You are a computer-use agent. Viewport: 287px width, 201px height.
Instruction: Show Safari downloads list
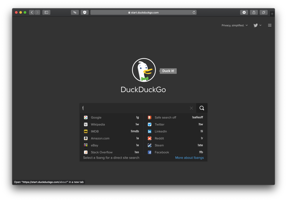pos(244,13)
